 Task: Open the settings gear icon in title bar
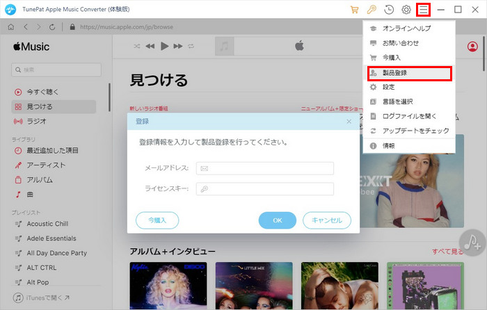click(x=406, y=10)
